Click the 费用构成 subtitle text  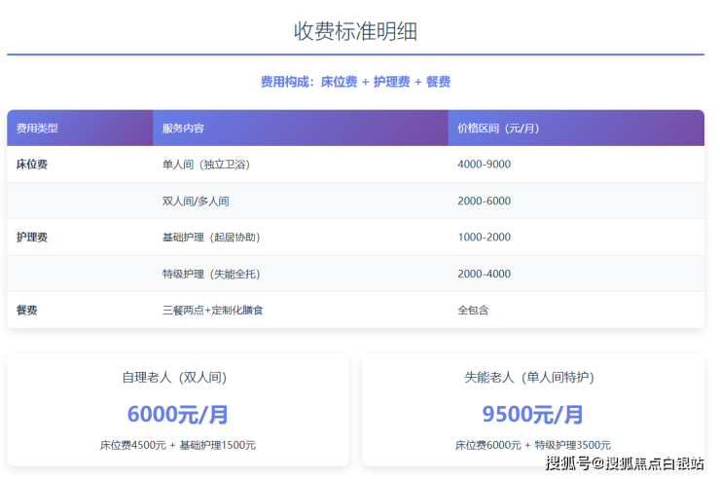(x=355, y=83)
